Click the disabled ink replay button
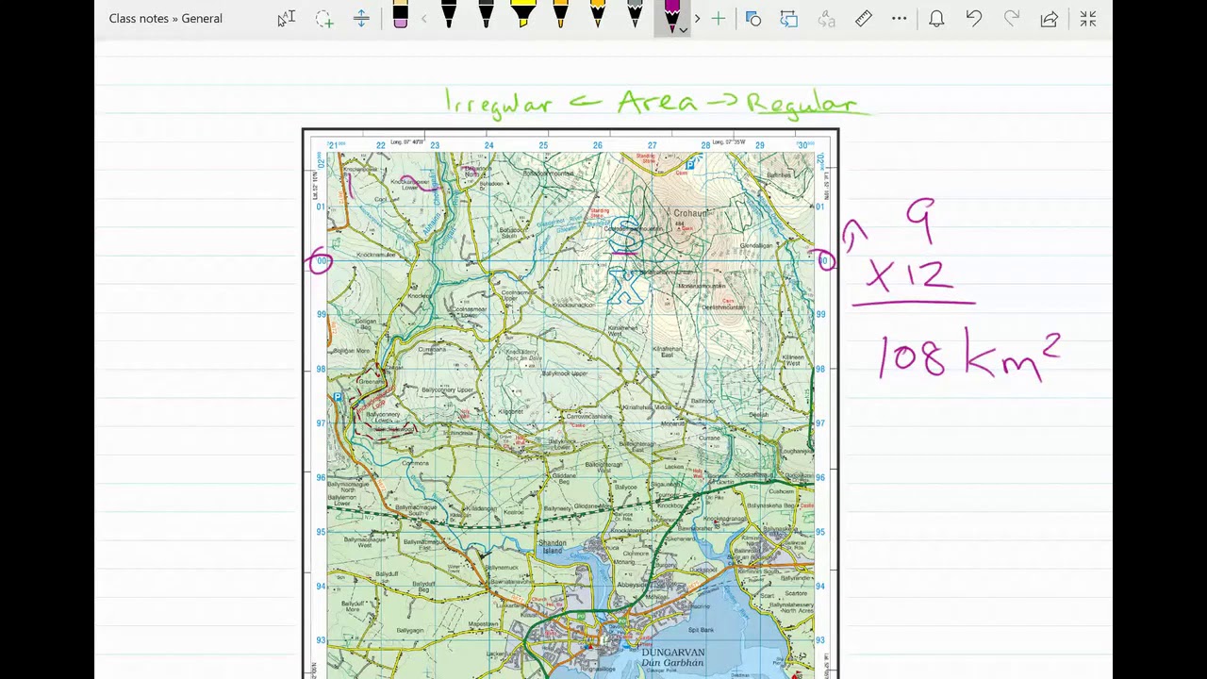Screen dimensions: 1207x679 [826, 19]
